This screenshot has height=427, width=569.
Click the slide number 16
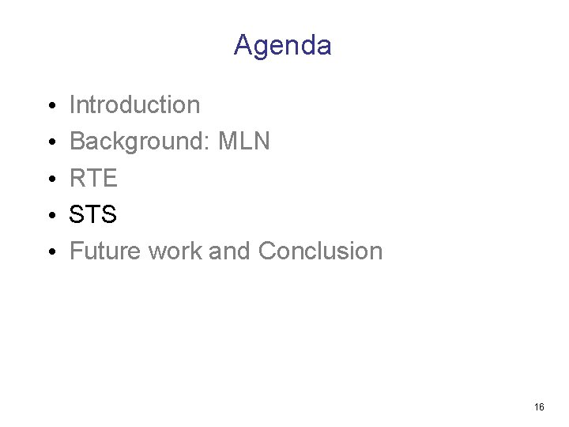tap(539, 406)
